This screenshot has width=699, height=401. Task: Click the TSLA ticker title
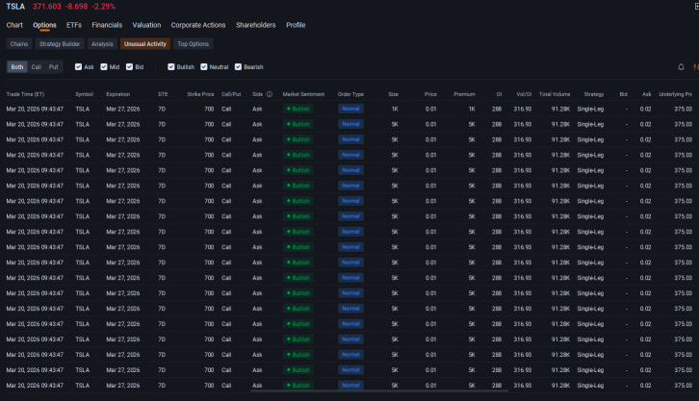(15, 7)
